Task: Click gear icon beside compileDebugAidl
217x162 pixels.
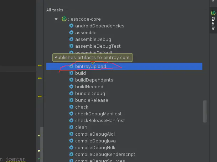Action: pos(71,134)
